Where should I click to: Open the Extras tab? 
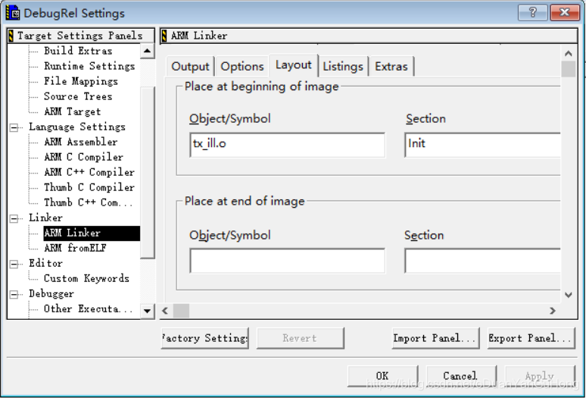tap(391, 66)
